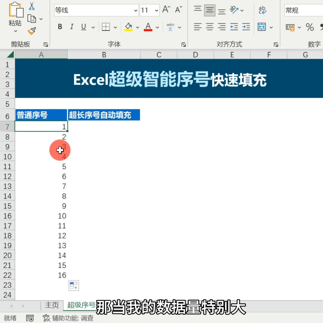Open 字体 font settings dialog launcher
This screenshot has width=323, height=323.
(184, 45)
